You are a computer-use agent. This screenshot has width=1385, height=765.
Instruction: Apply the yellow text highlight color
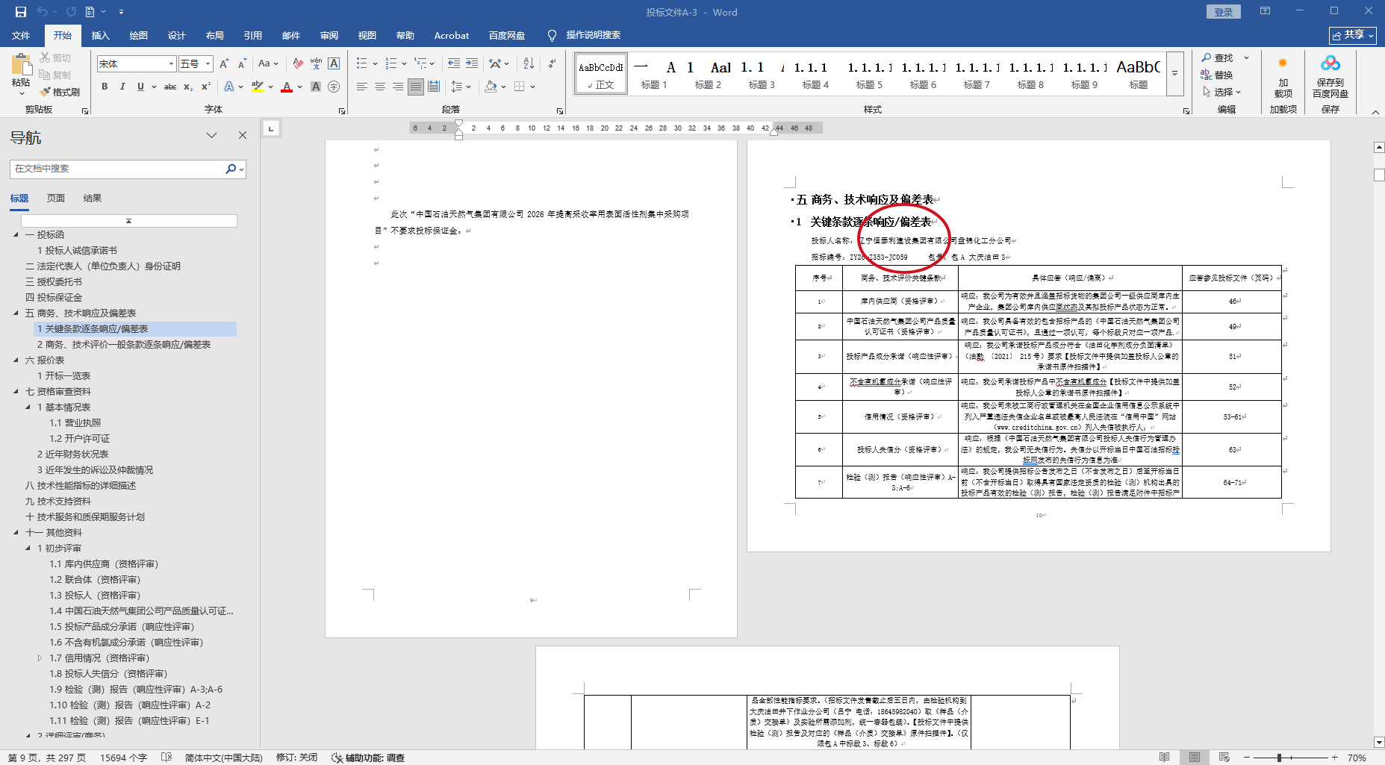pos(258,87)
